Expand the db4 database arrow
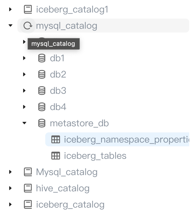Viewport: 195px width, 216px height. tap(25, 107)
